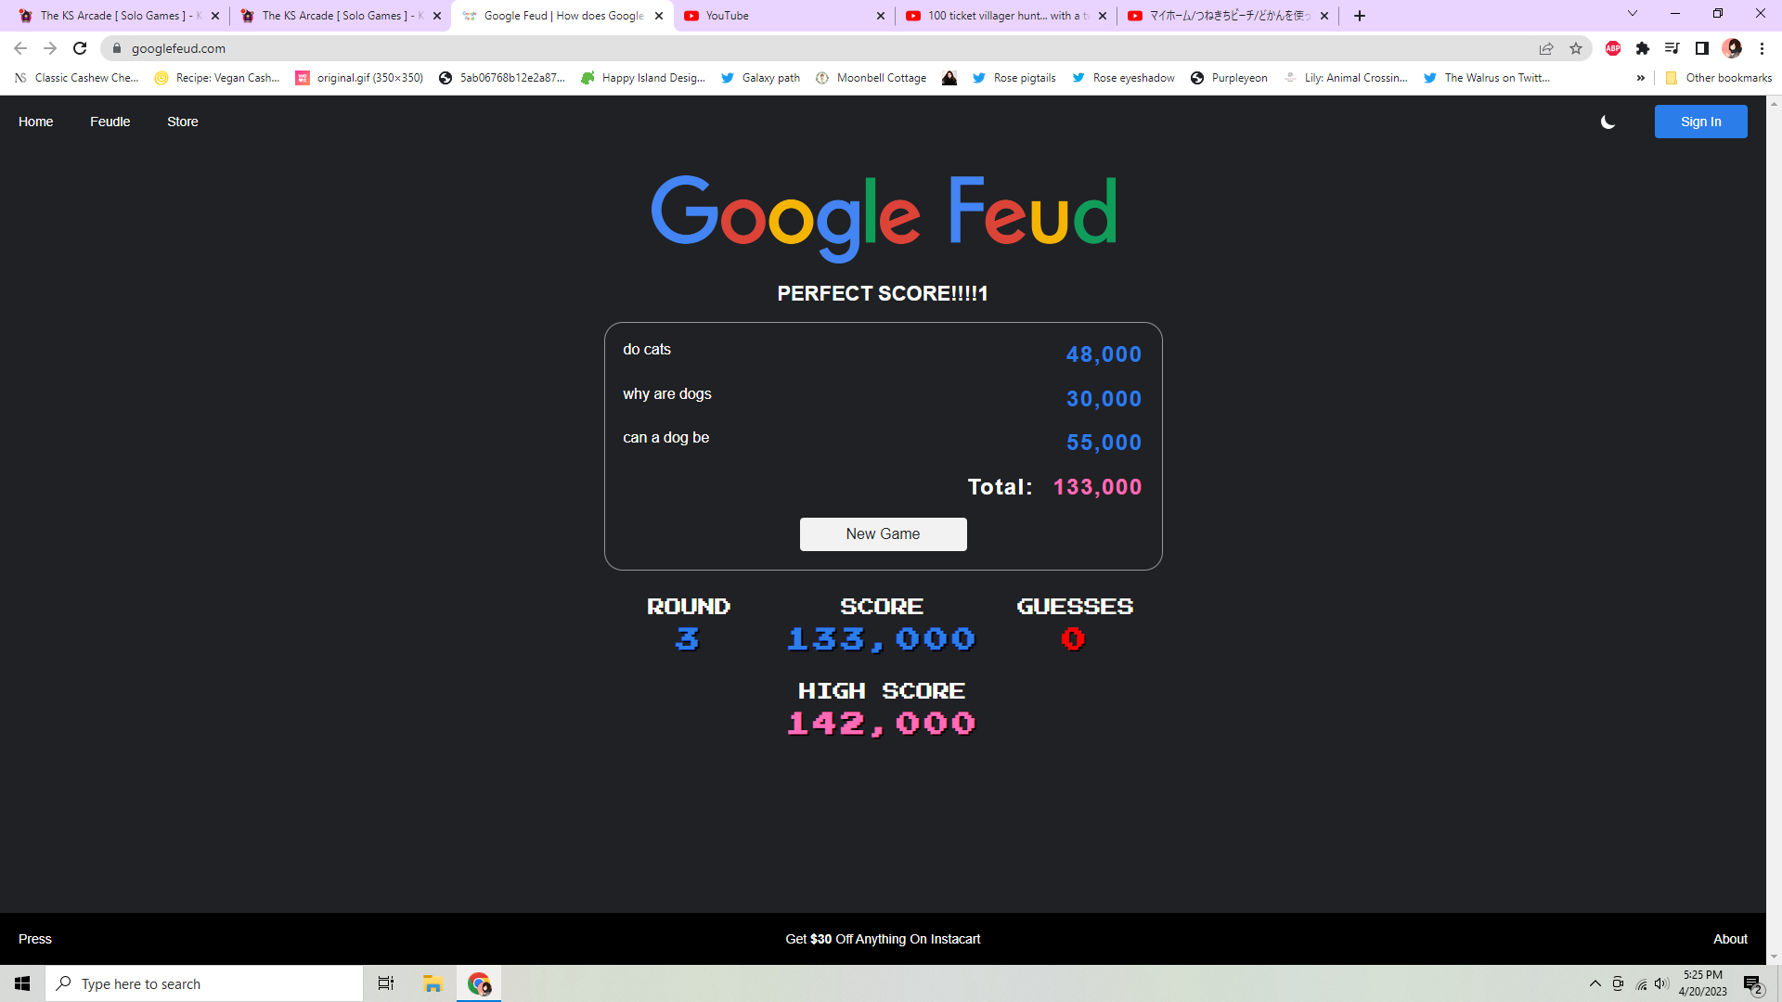Open the original.gif bookmark
Screen dimensions: 1782x1002
pyautogui.click(x=360, y=78)
